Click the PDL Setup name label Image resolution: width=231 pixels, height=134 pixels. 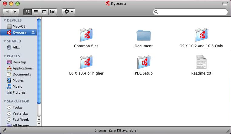[144, 73]
